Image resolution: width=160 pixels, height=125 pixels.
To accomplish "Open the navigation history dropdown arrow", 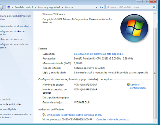I will pyautogui.click(x=4, y=7).
